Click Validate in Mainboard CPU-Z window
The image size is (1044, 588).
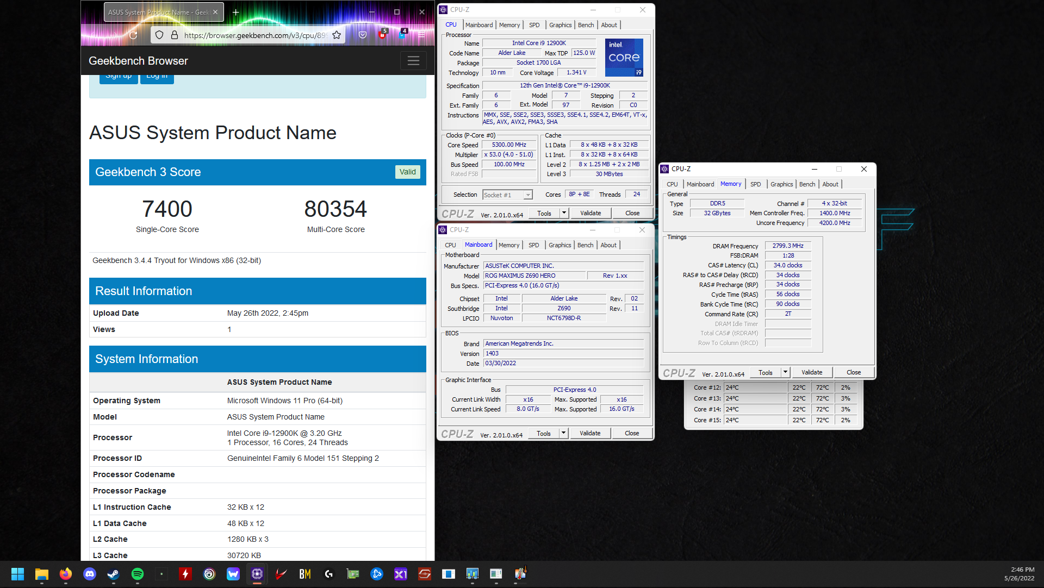click(x=590, y=433)
